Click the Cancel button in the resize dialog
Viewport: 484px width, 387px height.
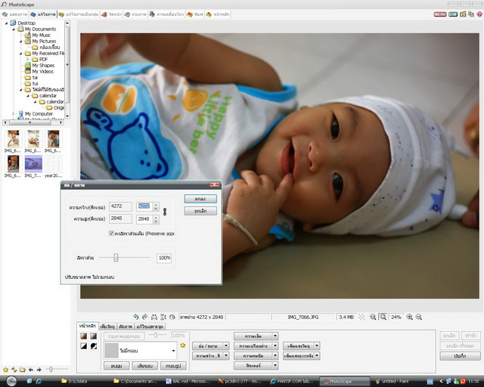[x=200, y=211]
